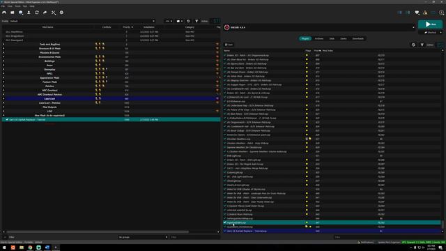Open the File menu
446x251 pixels.
click(x=3, y=6)
